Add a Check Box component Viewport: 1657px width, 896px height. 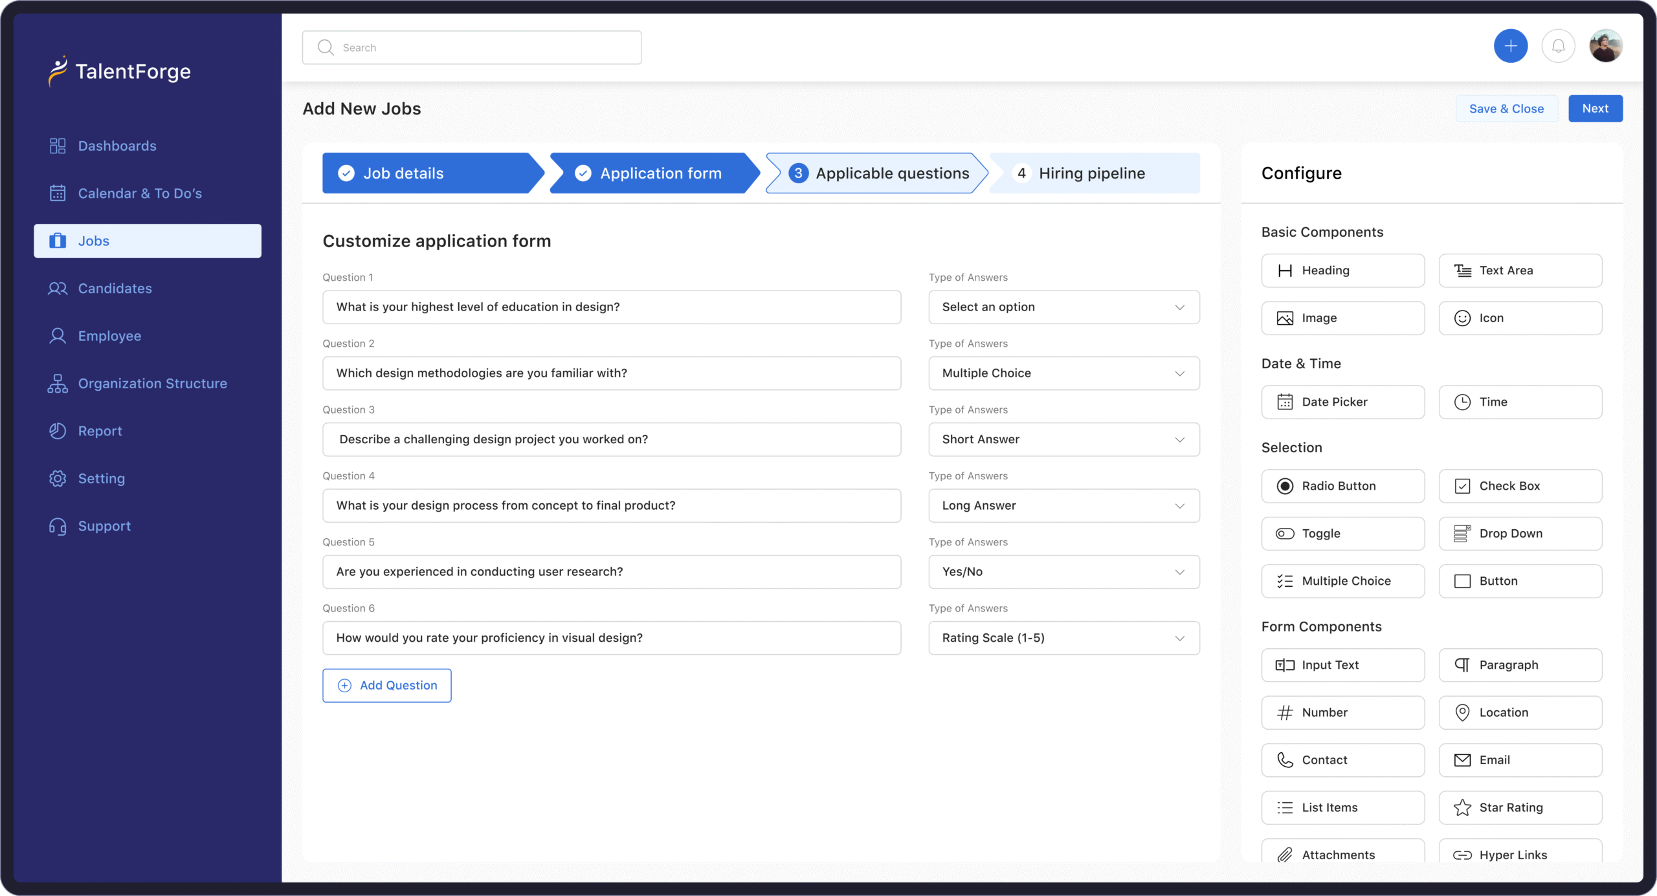coord(1520,486)
